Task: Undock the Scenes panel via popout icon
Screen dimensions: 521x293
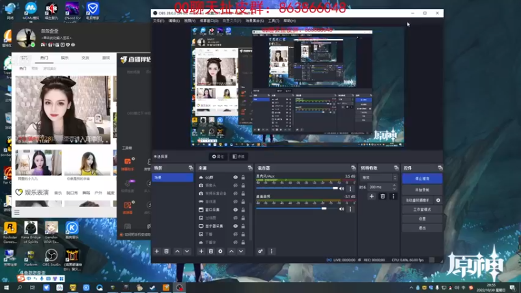Action: (x=191, y=168)
